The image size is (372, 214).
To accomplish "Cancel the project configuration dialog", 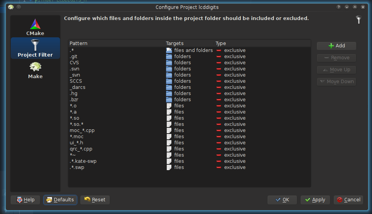I will 348,200.
